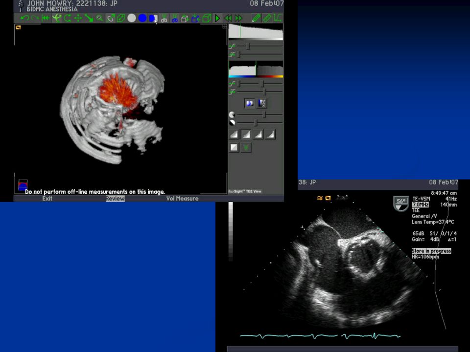Click the redo arrow next to undo
The height and width of the screenshot is (352, 470).
pos(35,18)
